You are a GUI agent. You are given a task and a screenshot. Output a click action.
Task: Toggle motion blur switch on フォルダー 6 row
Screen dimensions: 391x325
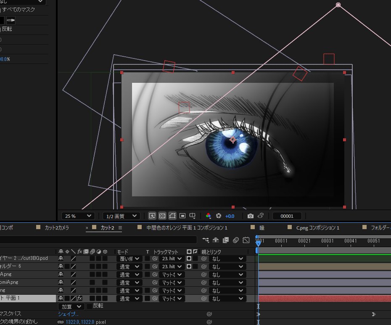(x=92, y=267)
